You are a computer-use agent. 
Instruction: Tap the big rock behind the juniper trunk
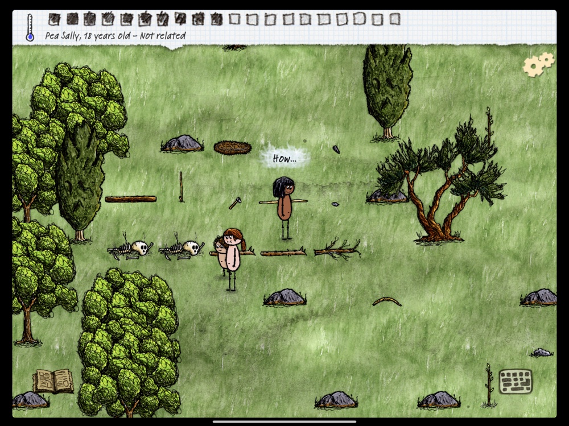pos(387,196)
